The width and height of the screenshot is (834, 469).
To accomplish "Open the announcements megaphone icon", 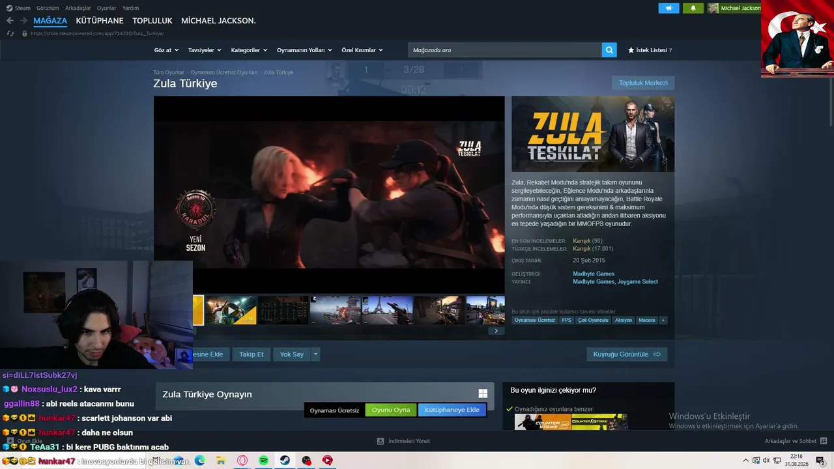I will [669, 8].
